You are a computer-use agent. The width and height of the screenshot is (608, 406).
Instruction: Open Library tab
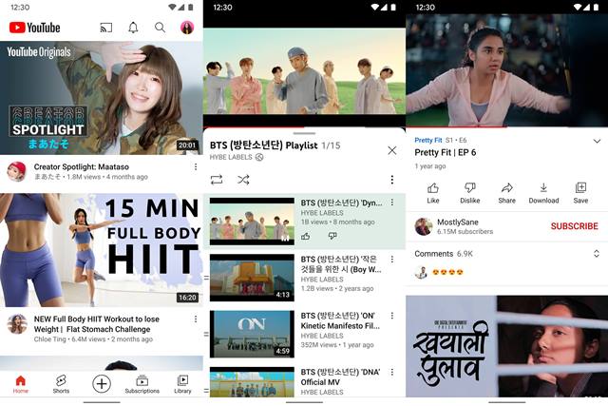[182, 384]
